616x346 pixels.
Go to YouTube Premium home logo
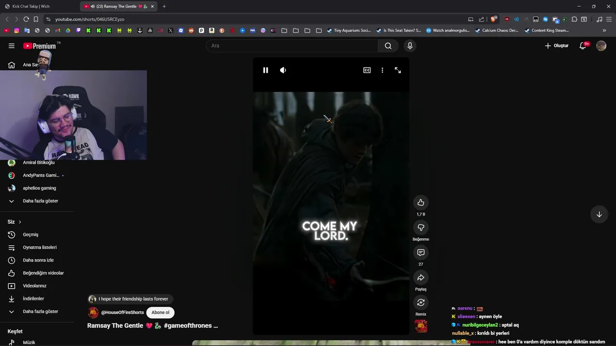(40, 46)
